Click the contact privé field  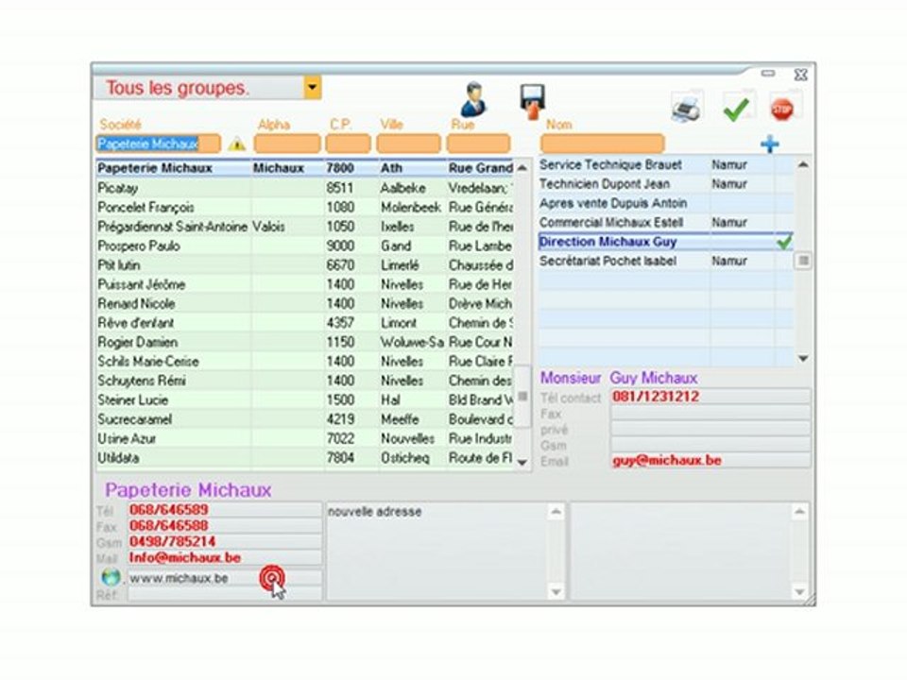710,429
